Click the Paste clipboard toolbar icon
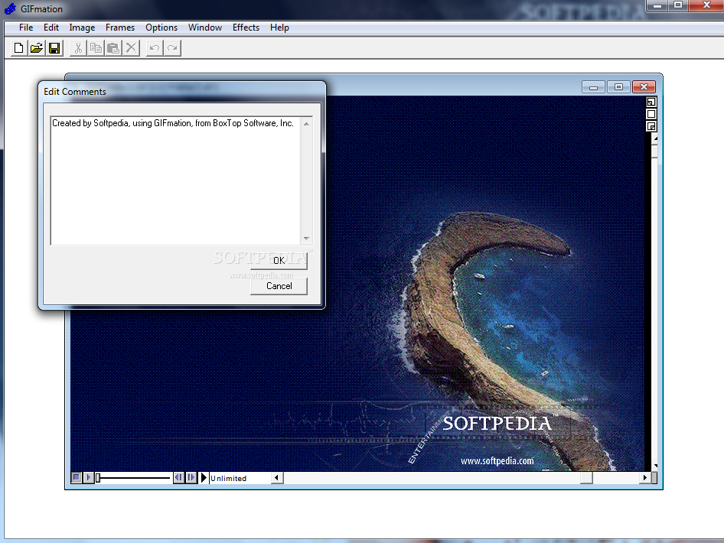 [113, 48]
